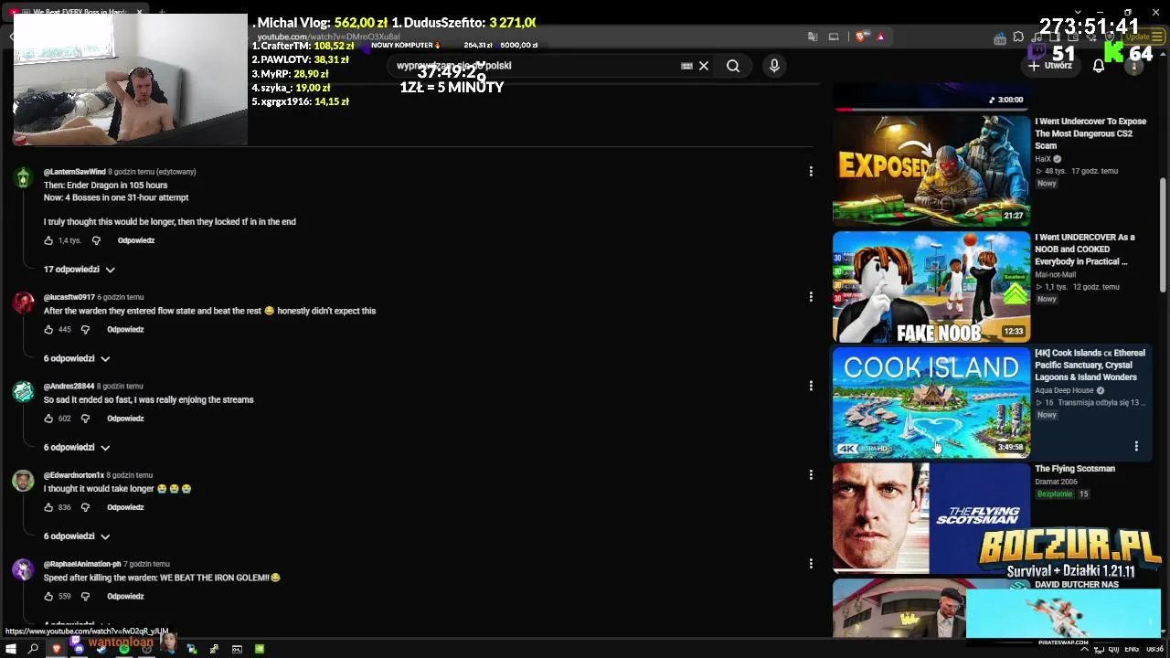Open the Brave Shields icon in address bar
The width and height of the screenshot is (1170, 658).
pos(861,37)
